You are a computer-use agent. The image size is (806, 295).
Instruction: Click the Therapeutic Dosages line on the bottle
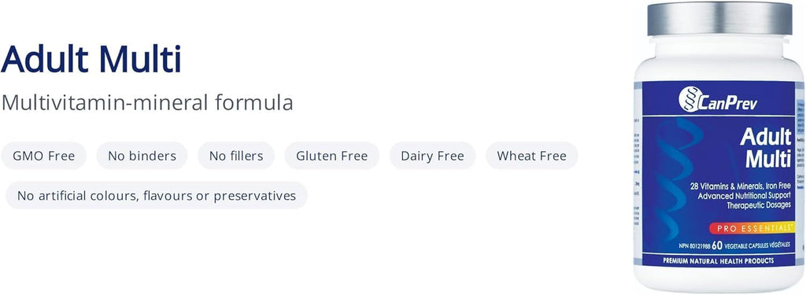click(759, 205)
